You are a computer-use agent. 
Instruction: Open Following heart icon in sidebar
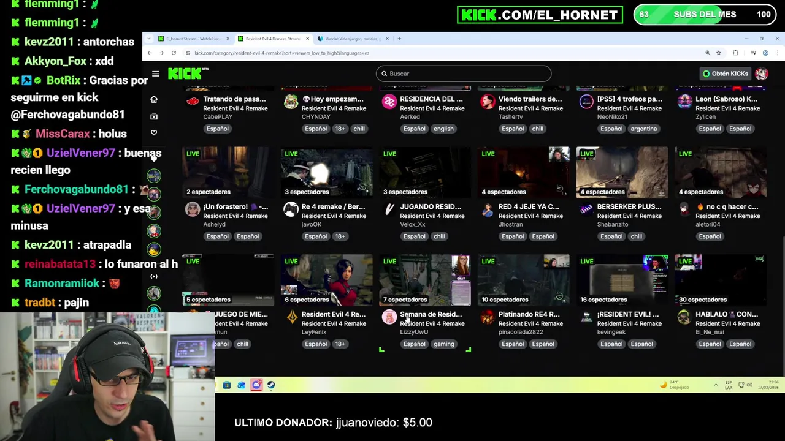pos(154,132)
